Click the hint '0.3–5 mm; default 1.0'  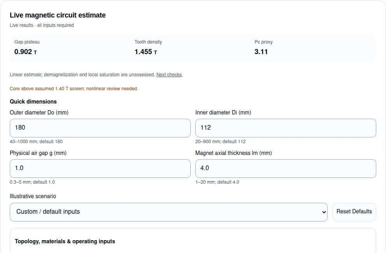[32, 182]
